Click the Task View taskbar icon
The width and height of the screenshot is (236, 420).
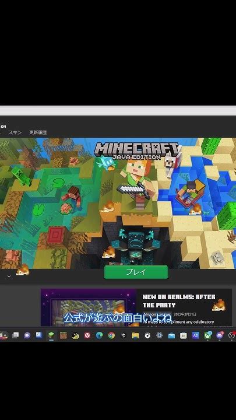(x=15, y=335)
